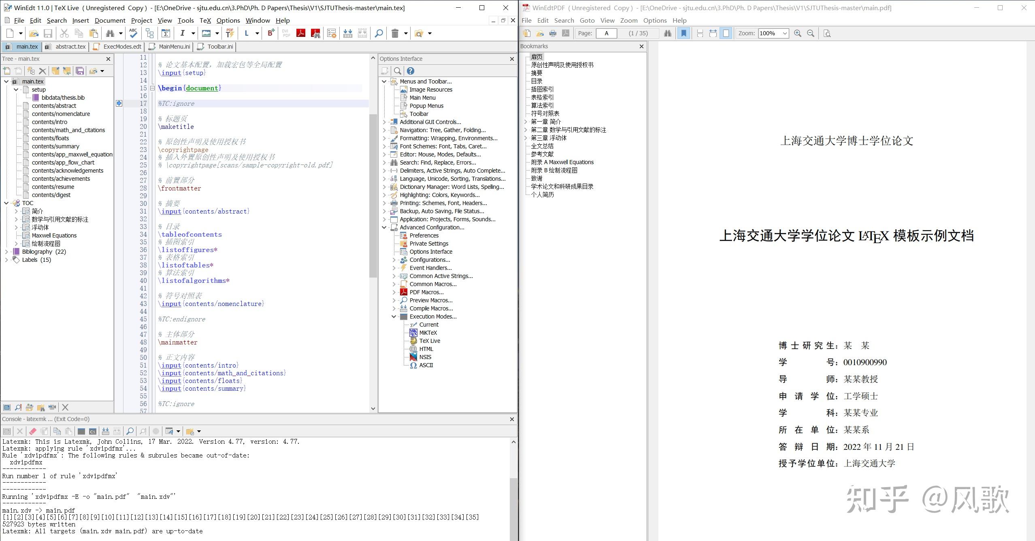
Task: Expand the Configurations... options node
Action: 394,260
